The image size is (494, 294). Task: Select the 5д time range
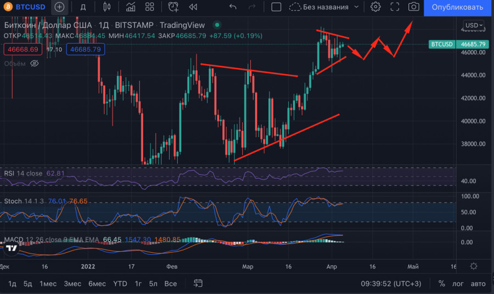point(28,284)
